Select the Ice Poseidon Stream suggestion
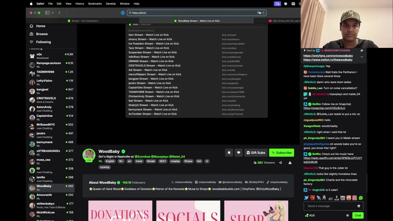The height and width of the screenshot is (221, 393). [196, 44]
